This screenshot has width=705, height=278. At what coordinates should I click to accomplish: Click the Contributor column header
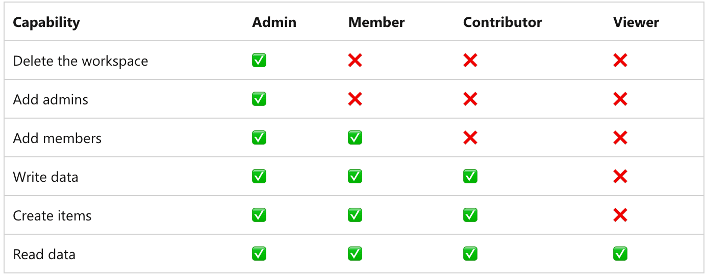[502, 22]
